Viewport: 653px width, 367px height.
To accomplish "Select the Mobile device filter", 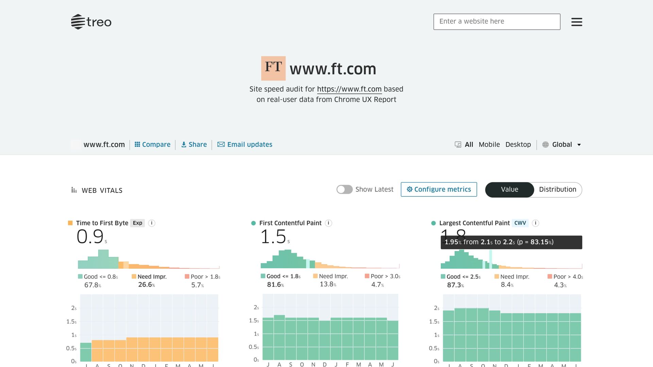I will pos(489,144).
